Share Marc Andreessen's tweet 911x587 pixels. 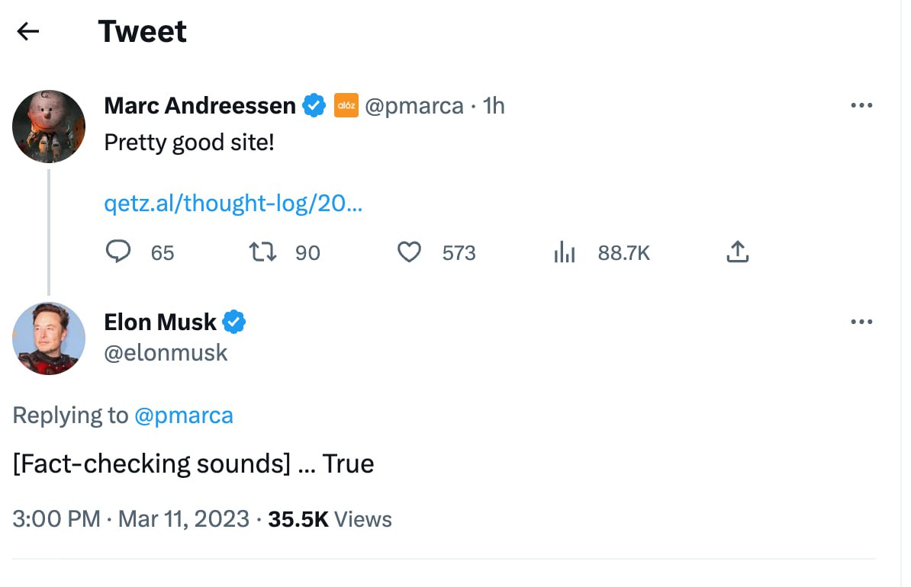point(737,252)
